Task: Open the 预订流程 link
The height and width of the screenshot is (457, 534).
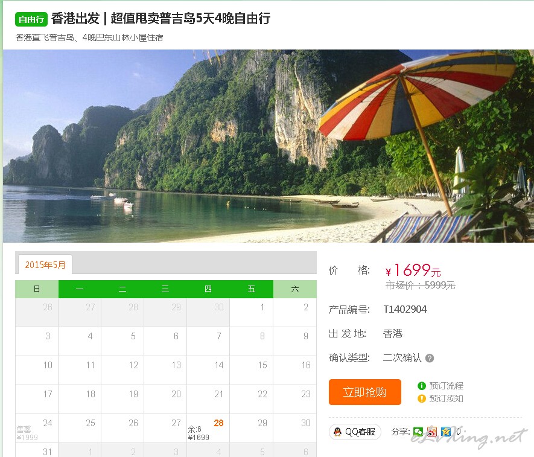Action: pyautogui.click(x=446, y=386)
